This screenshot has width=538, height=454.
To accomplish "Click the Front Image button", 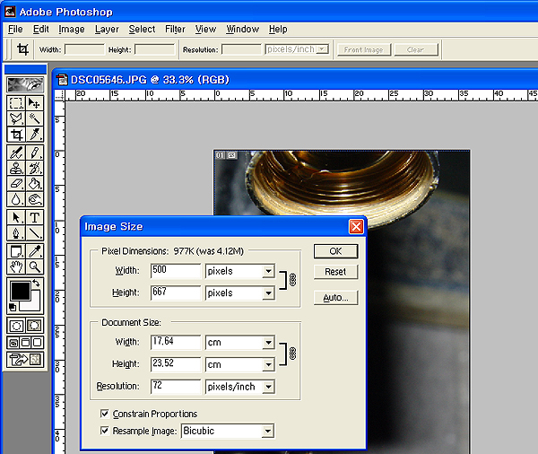I will tap(363, 49).
